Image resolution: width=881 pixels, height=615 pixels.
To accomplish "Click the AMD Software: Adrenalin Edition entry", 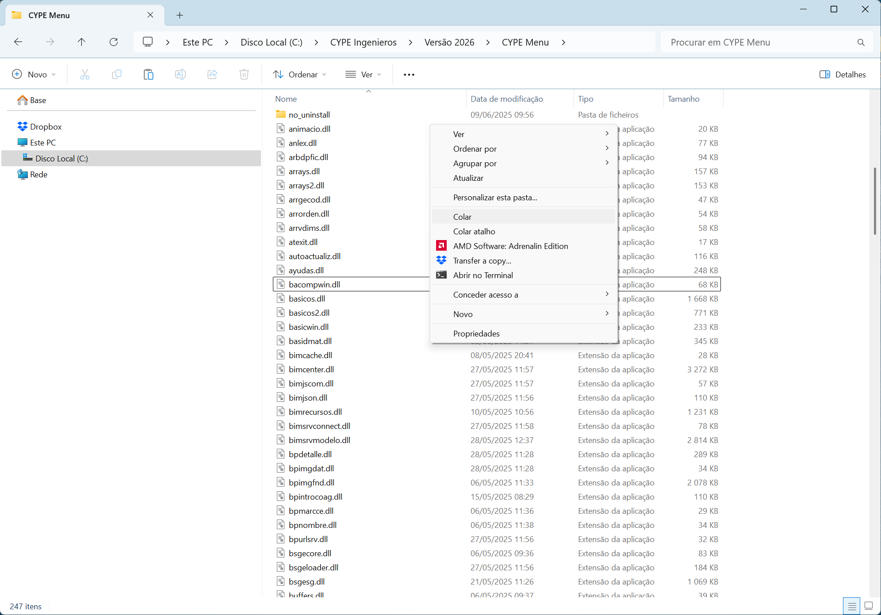I will click(510, 246).
